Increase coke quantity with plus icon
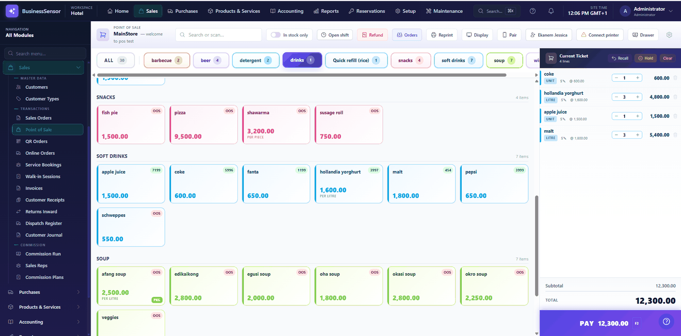681x336 pixels. pyautogui.click(x=638, y=78)
